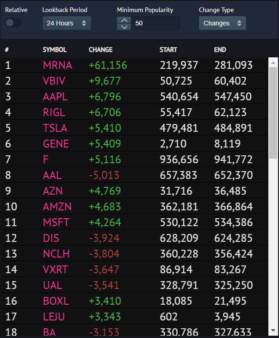279x338 pixels.
Task: Open the NCLH symbol link
Action: click(56, 254)
